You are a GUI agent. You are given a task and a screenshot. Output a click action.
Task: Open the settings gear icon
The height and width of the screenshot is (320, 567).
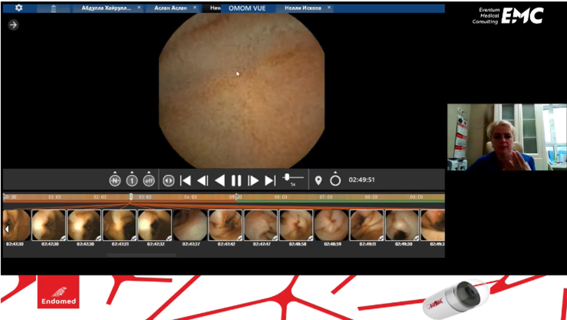[18, 8]
